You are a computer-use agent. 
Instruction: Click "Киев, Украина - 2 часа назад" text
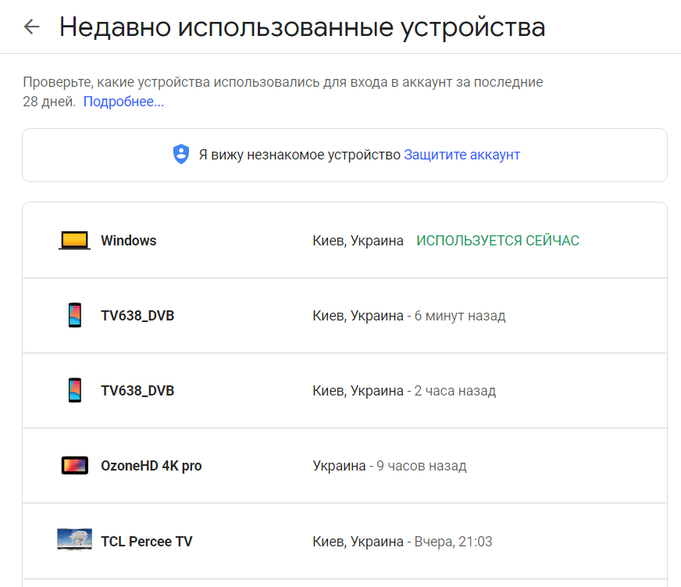coord(404,391)
